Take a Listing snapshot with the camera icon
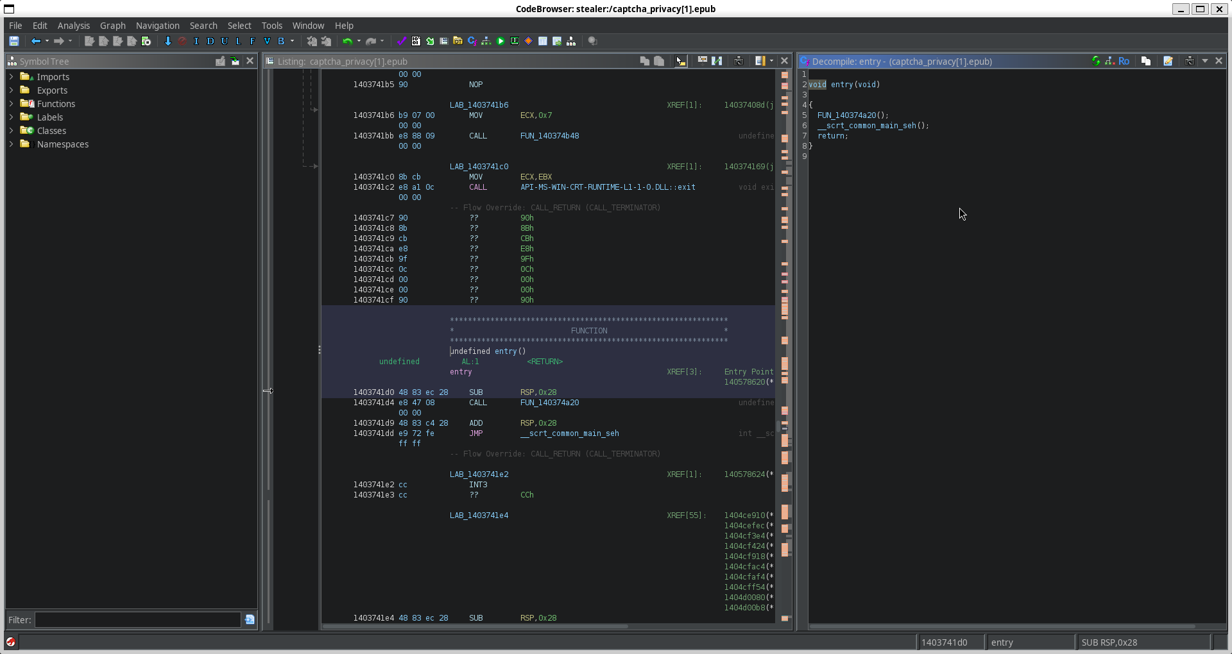Viewport: 1232px width, 654px height. click(x=739, y=61)
